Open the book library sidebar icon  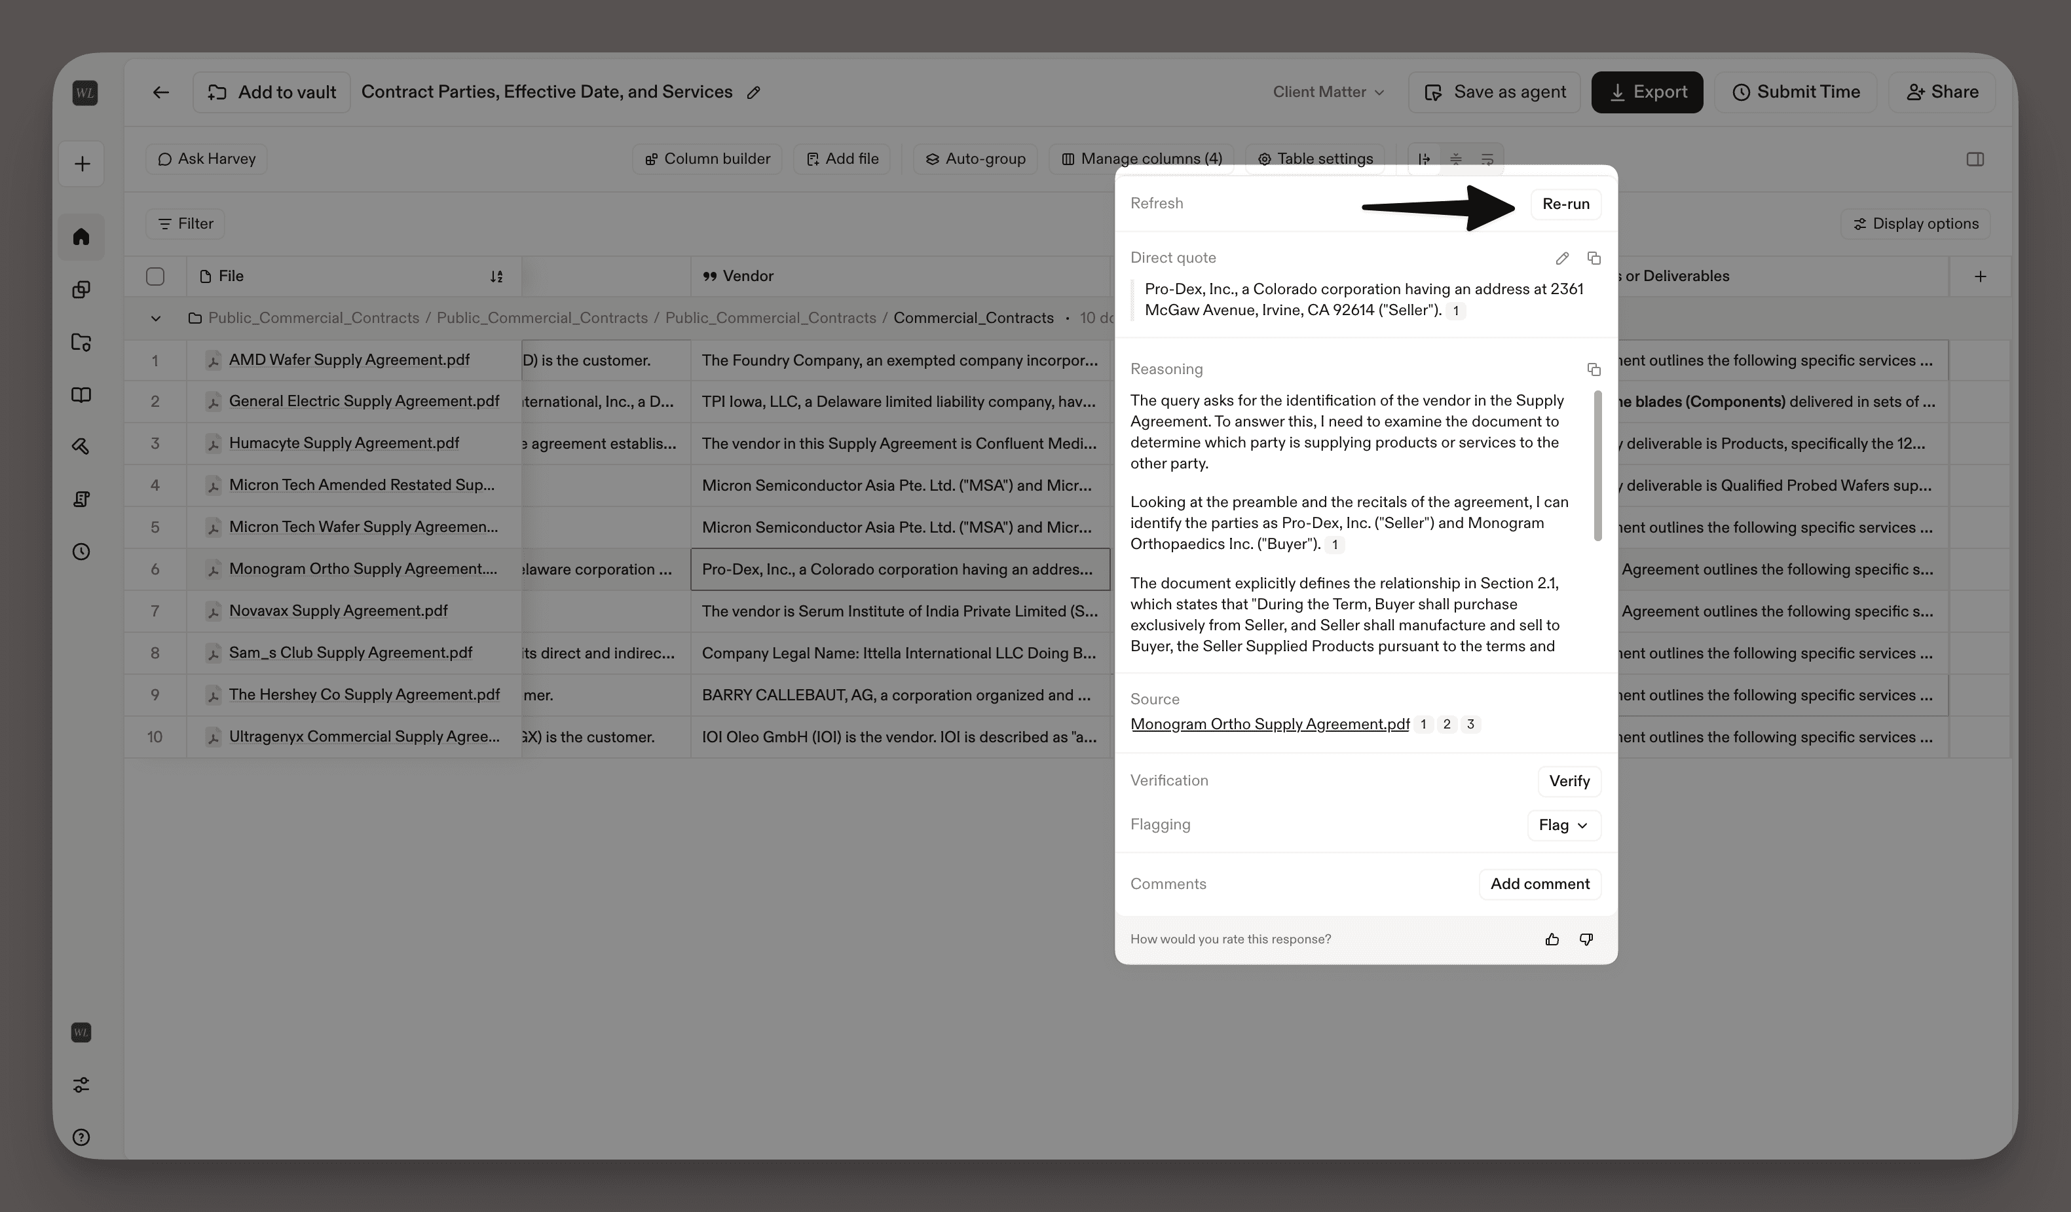click(81, 394)
